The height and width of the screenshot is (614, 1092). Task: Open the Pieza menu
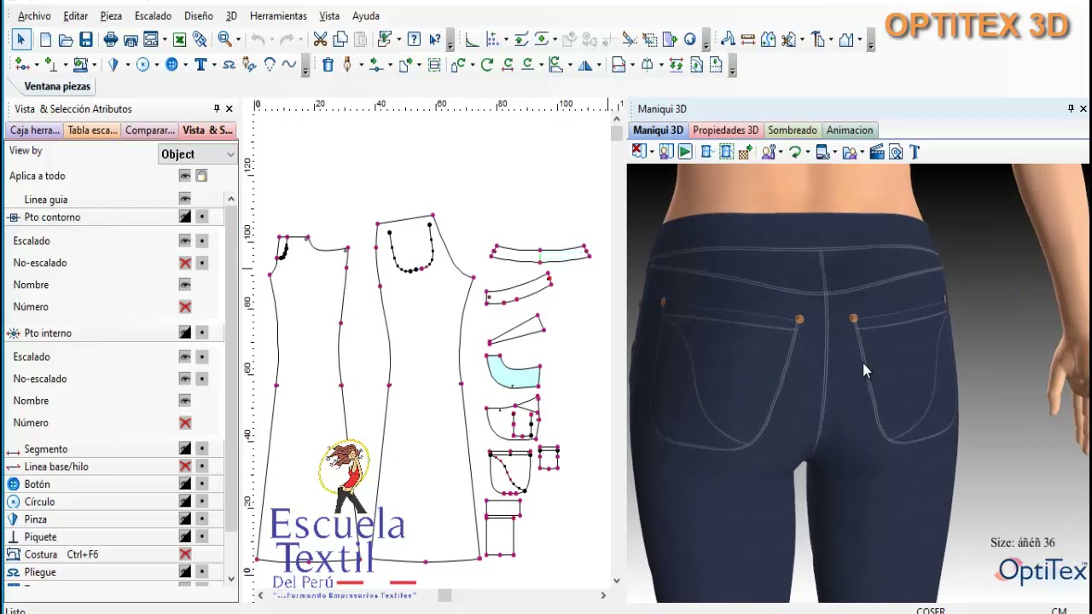click(111, 15)
